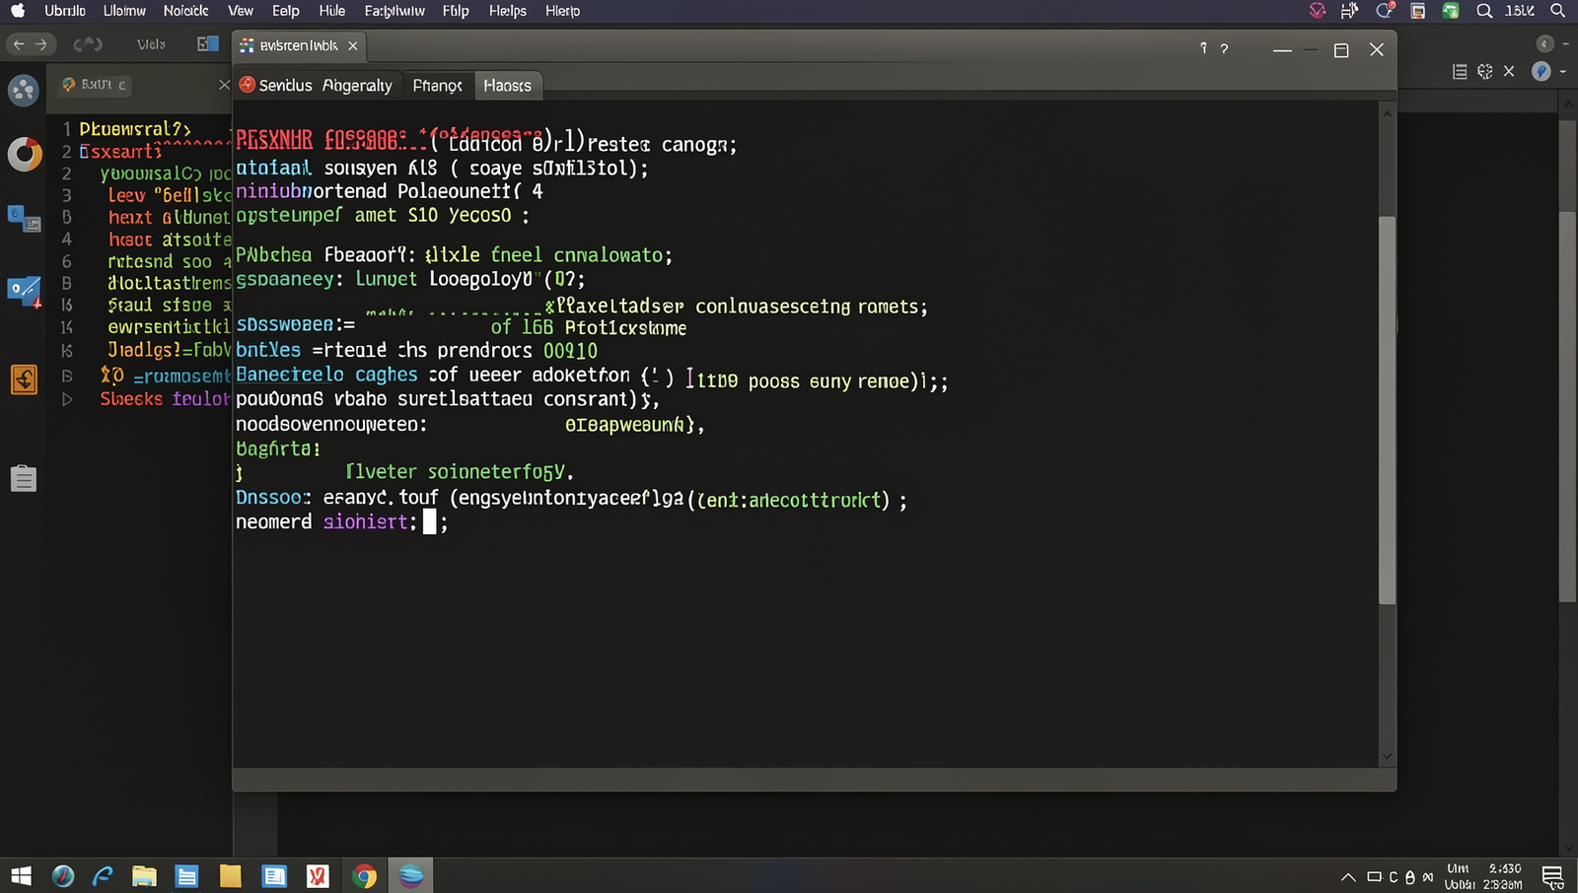
Task: Click the line starting with Dnssoo
Action: [x=571, y=499]
